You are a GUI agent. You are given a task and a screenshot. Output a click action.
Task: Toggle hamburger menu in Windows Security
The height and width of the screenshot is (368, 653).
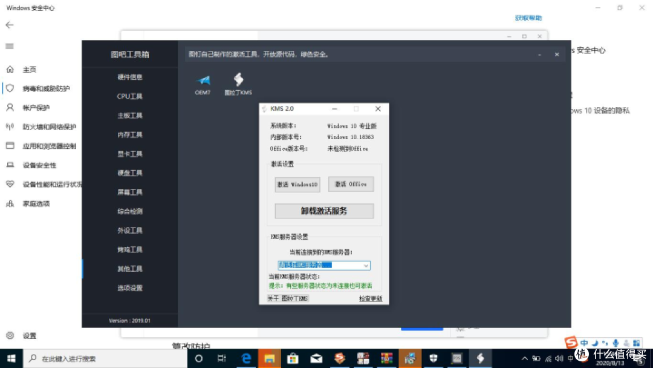[10, 46]
